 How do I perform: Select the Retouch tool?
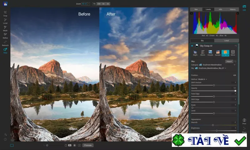(x=5, y=43)
